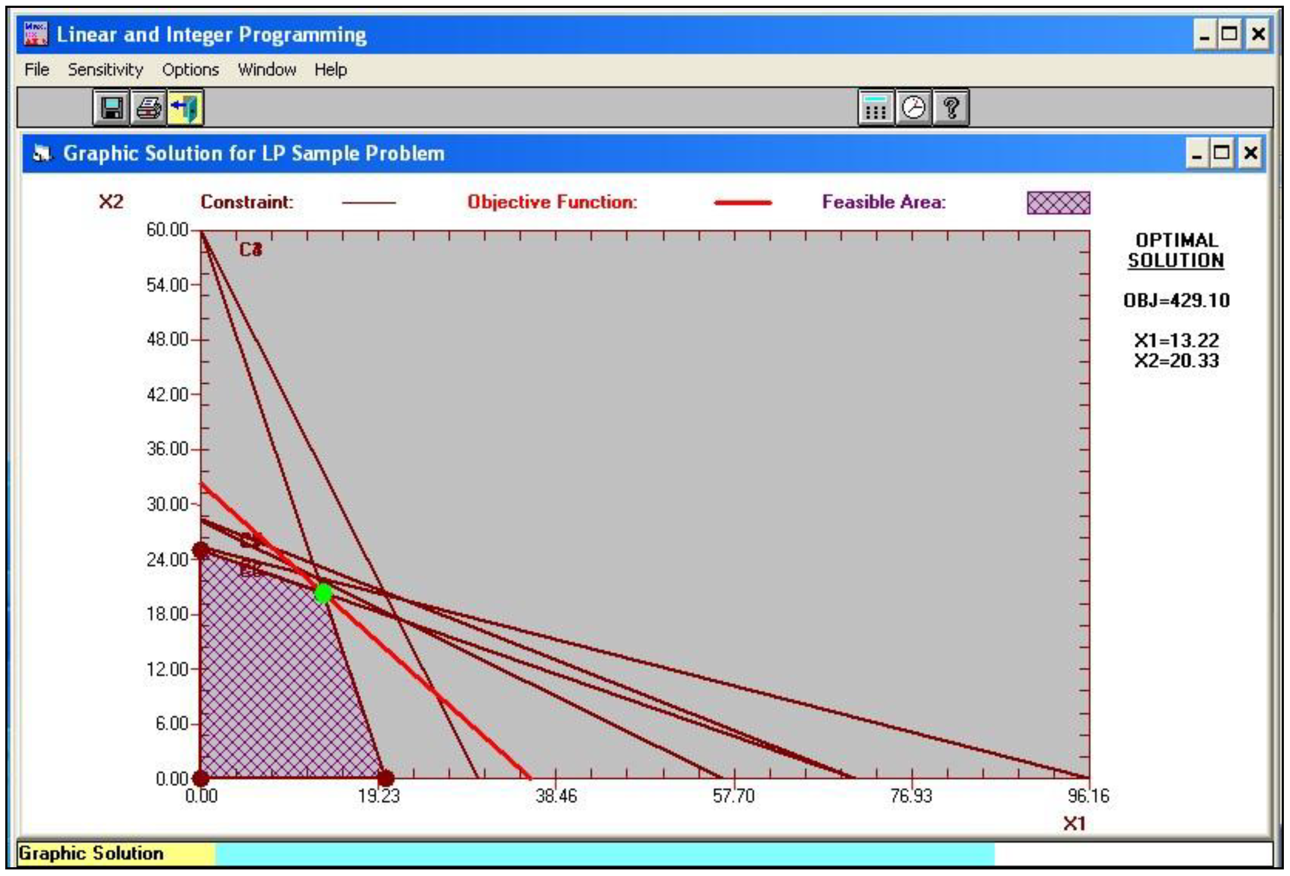Open the Options menu

pos(190,70)
